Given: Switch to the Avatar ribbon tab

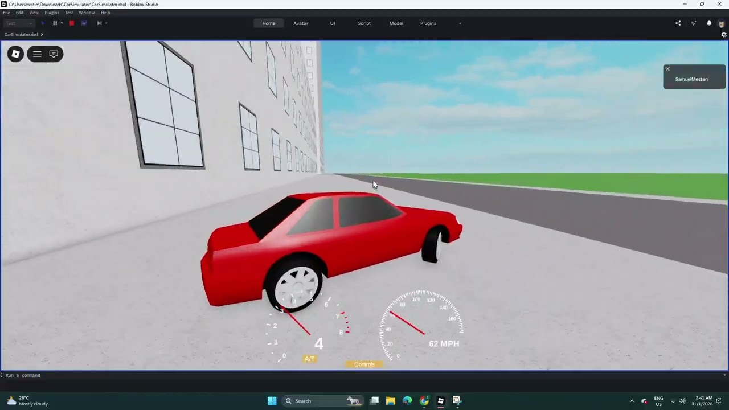Looking at the screenshot, I should (301, 23).
